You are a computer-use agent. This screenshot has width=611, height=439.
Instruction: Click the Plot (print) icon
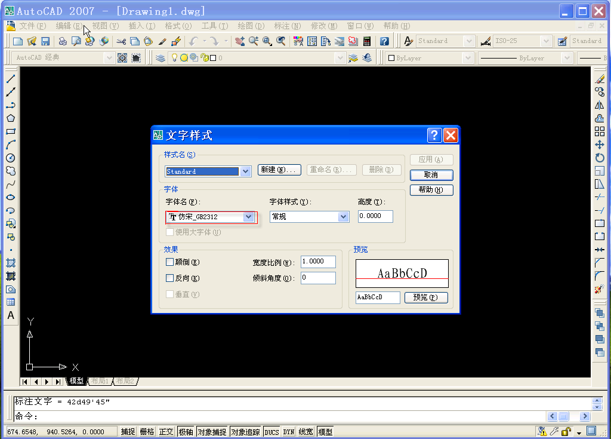62,41
